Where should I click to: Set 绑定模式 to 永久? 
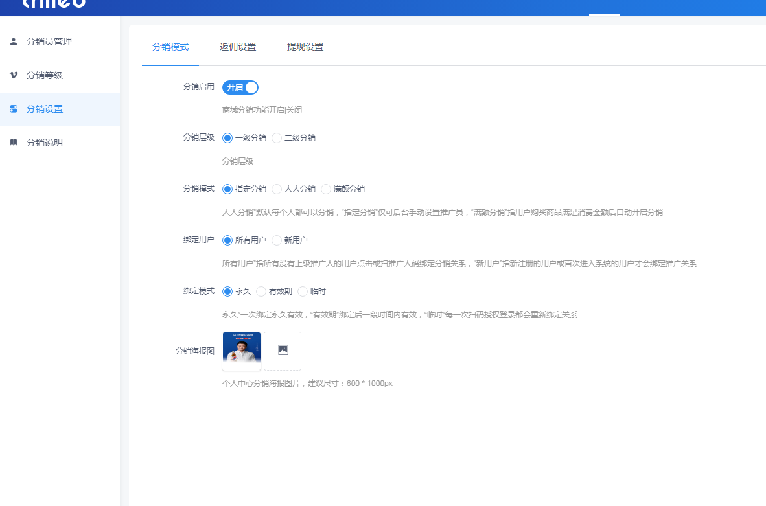point(227,292)
